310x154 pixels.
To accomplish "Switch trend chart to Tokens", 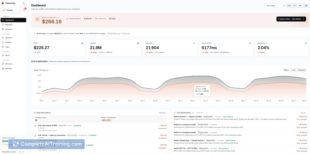I will pos(286,70).
